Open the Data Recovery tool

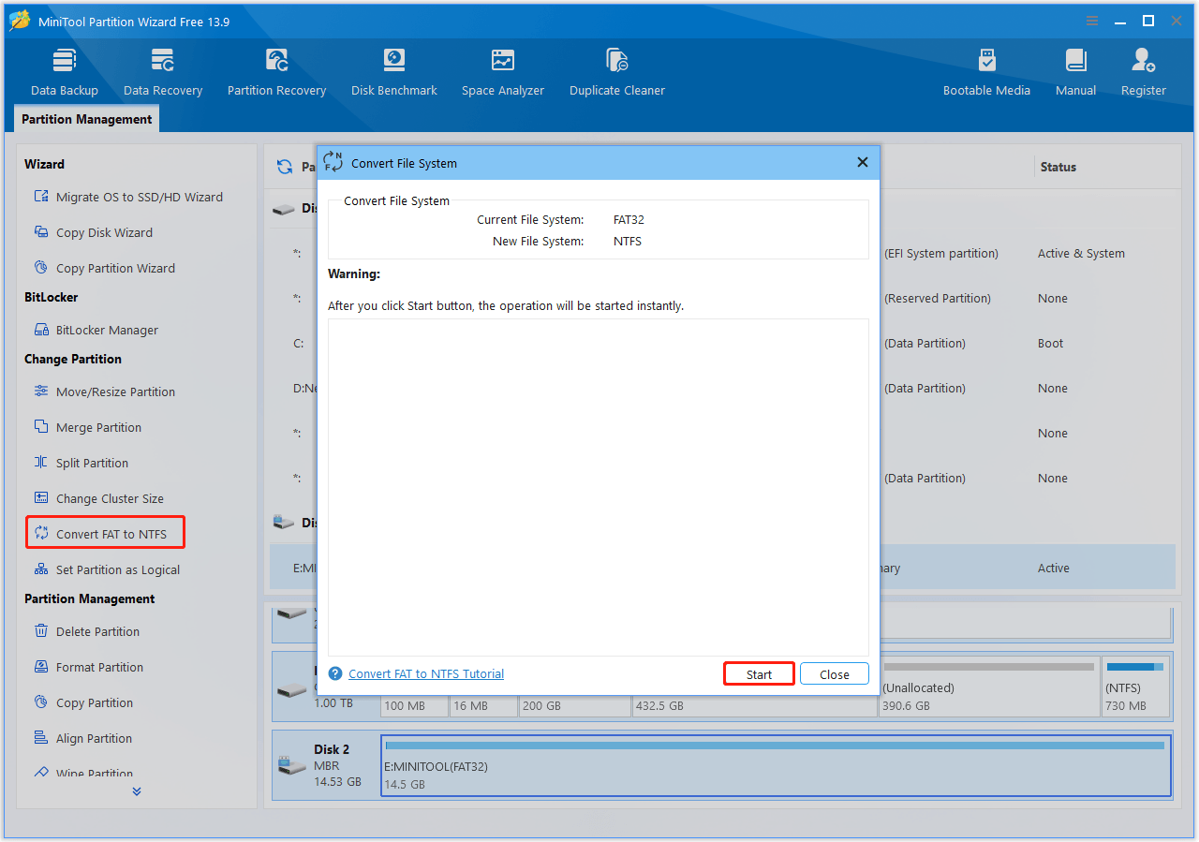click(x=163, y=73)
